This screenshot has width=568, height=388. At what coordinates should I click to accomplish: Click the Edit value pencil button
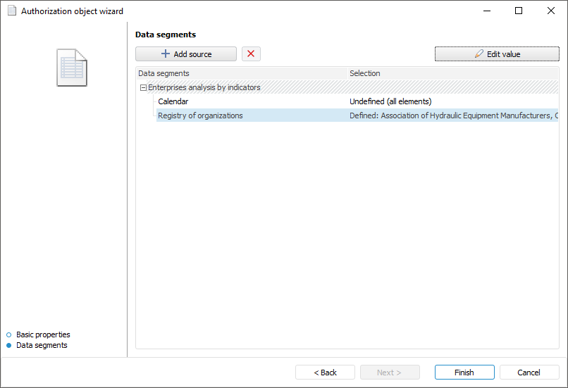point(497,54)
